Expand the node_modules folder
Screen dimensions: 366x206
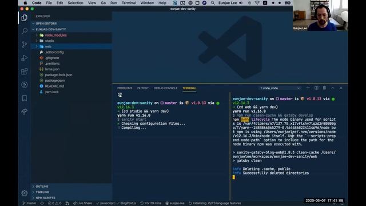(x=71, y=35)
